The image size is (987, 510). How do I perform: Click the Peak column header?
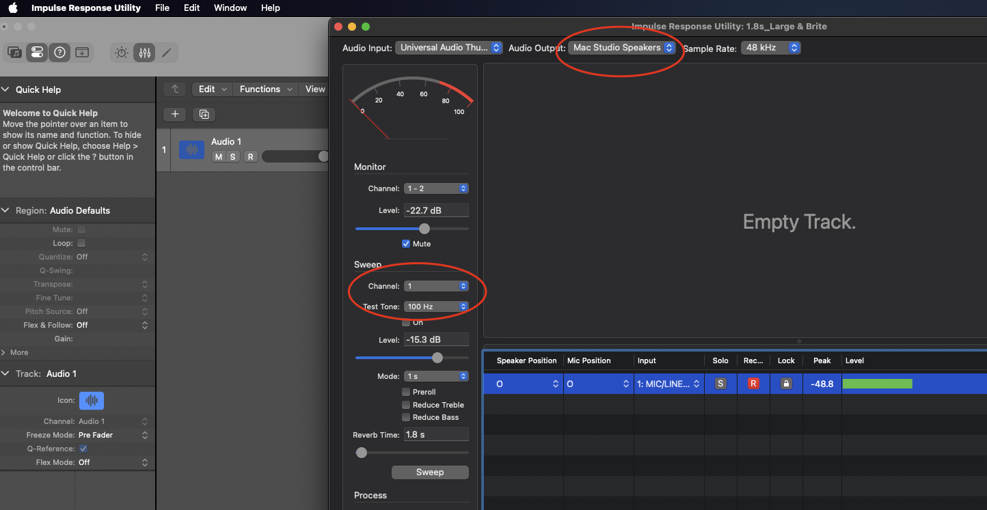pos(822,360)
